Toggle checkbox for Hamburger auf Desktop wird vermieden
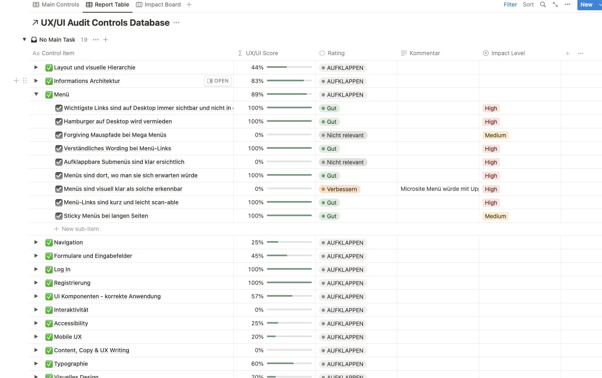The width and height of the screenshot is (602, 378). tap(59, 122)
